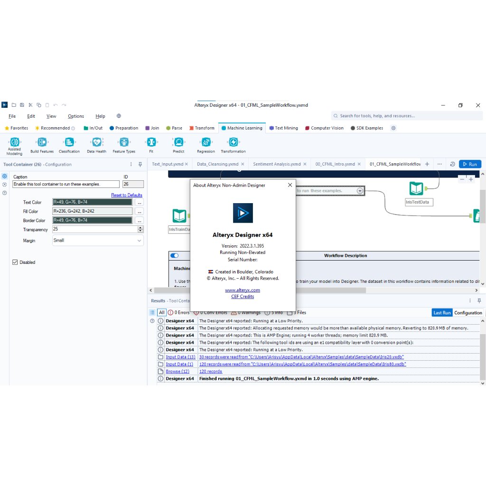Click the Cut scissors icon

tap(30, 105)
